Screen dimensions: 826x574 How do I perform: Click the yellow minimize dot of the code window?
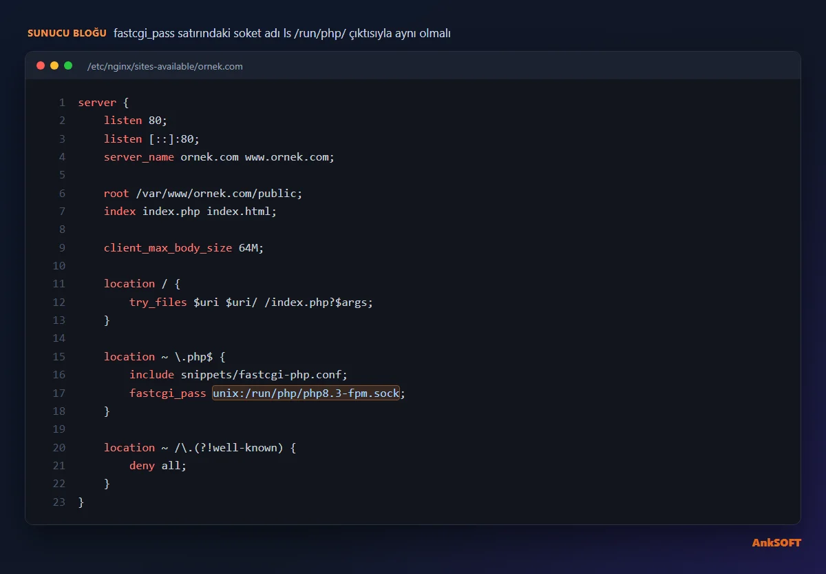click(54, 65)
